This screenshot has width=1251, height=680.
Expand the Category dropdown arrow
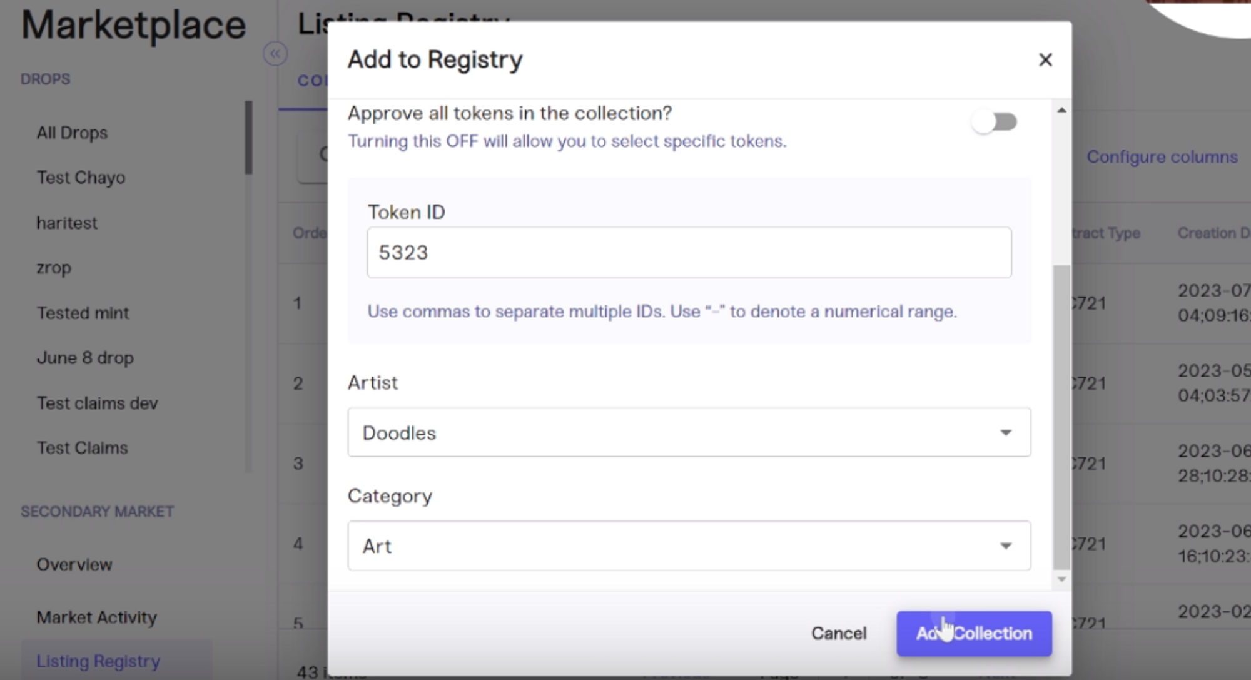point(1005,546)
